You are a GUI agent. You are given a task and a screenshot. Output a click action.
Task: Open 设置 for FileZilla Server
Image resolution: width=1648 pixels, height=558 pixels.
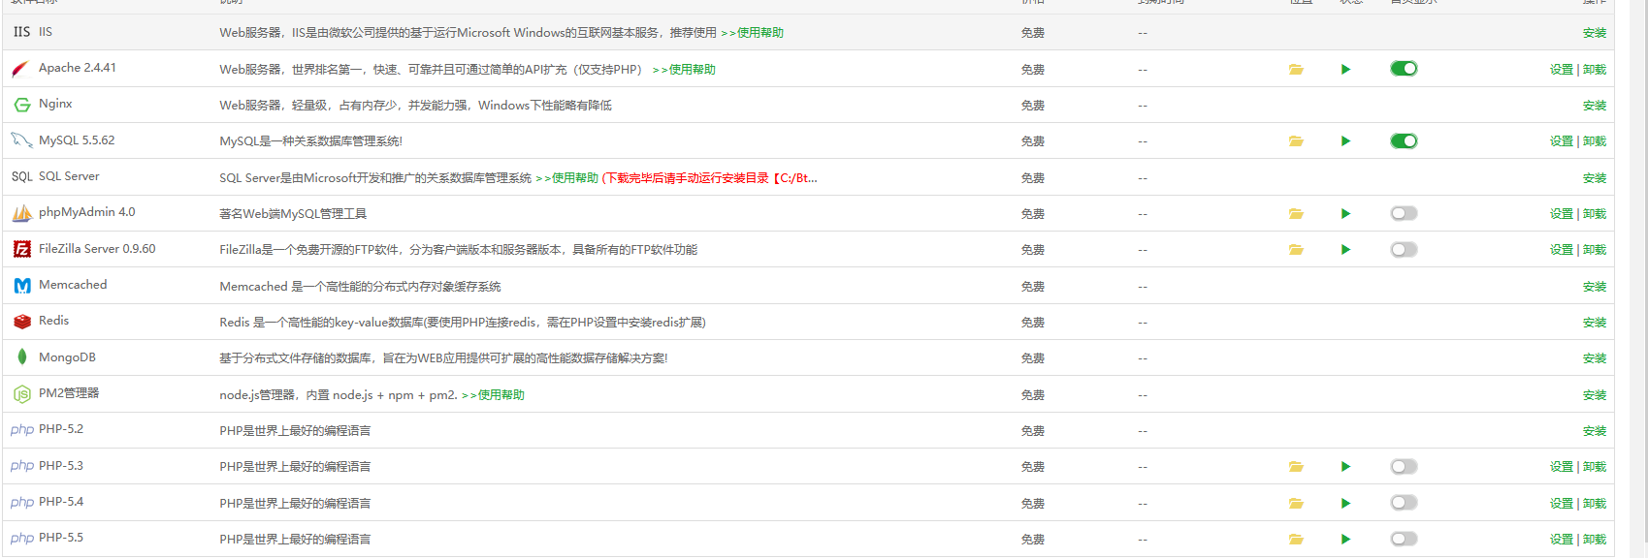coord(1562,250)
